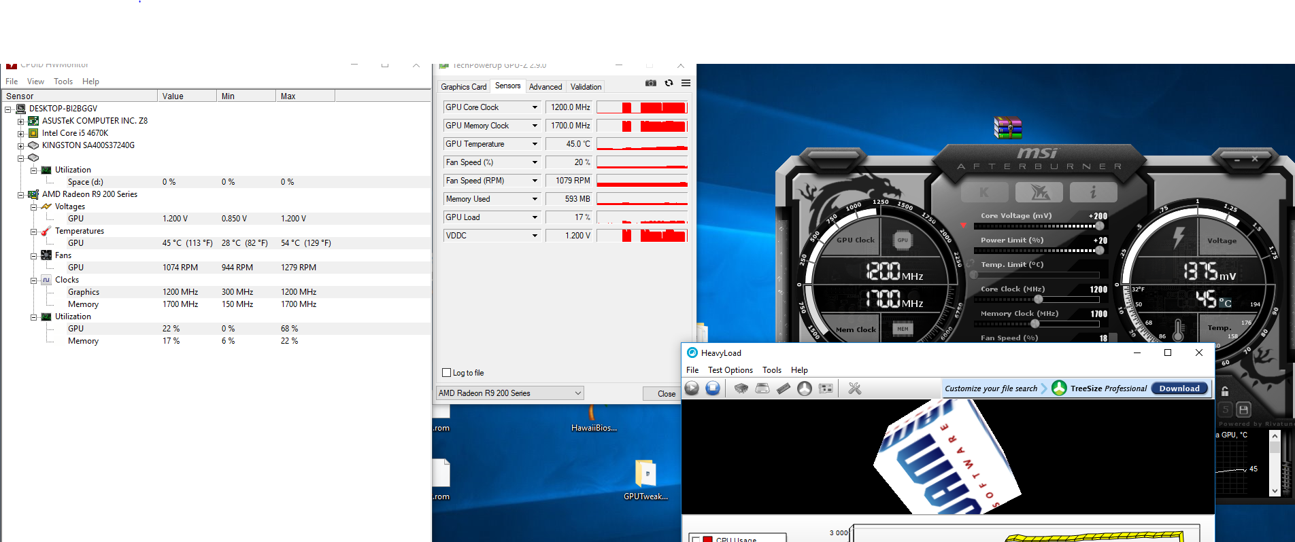The height and width of the screenshot is (542, 1295).
Task: Click the blue HeavyLoad start toolbar button
Action: (692, 388)
